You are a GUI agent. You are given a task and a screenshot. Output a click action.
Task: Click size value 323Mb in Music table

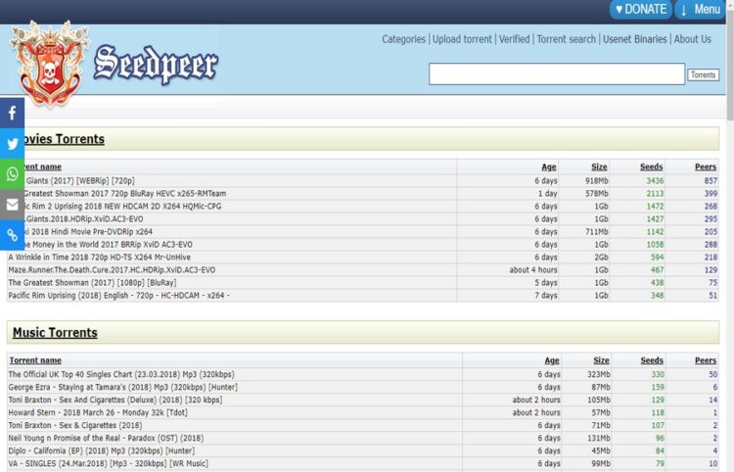point(599,375)
